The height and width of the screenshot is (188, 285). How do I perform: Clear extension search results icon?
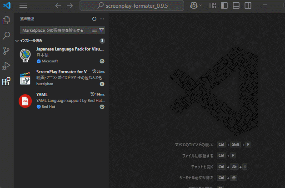pyautogui.click(x=95, y=30)
